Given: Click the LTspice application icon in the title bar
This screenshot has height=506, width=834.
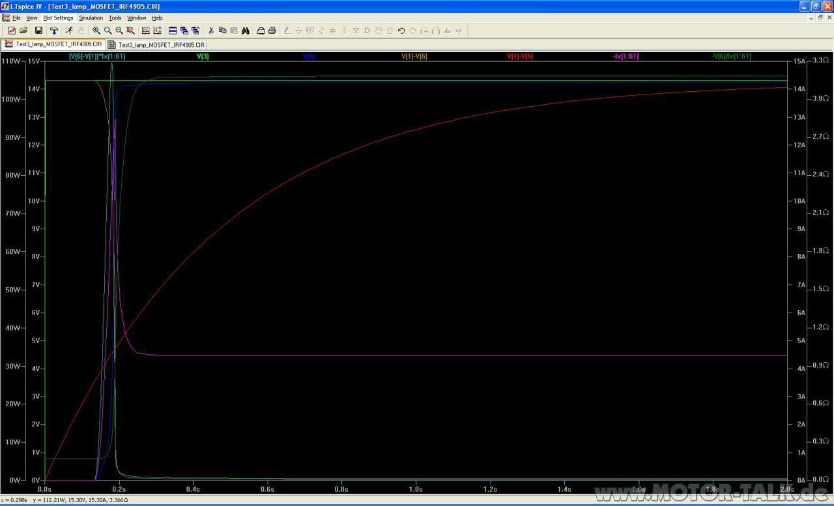Looking at the screenshot, I should point(5,6).
